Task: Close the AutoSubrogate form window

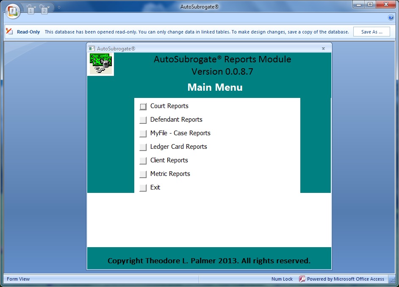Action: pos(323,48)
